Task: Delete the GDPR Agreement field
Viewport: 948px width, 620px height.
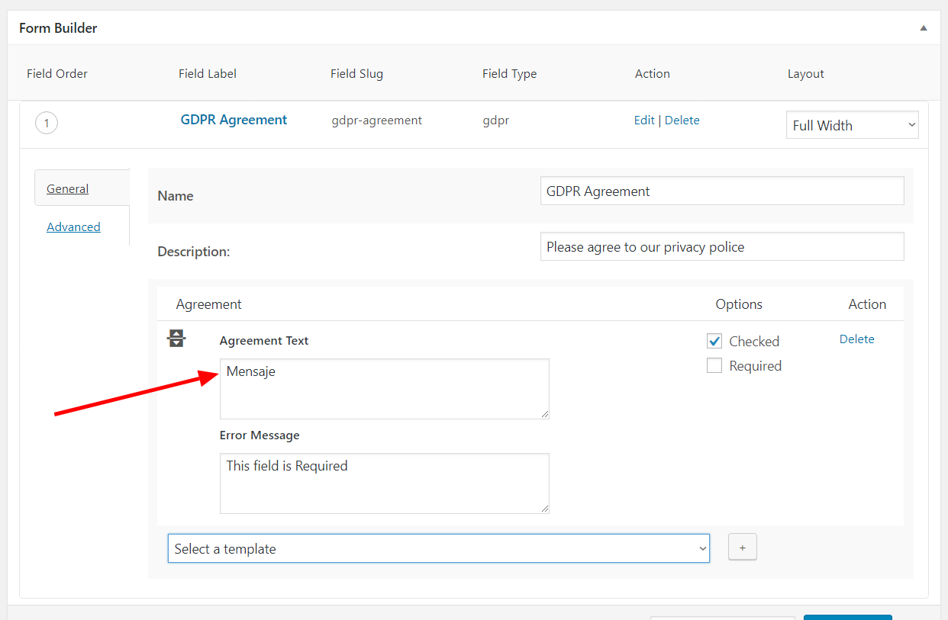Action: point(682,120)
